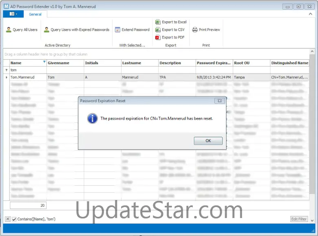Open the Name column filter icon

click(x=44, y=62)
